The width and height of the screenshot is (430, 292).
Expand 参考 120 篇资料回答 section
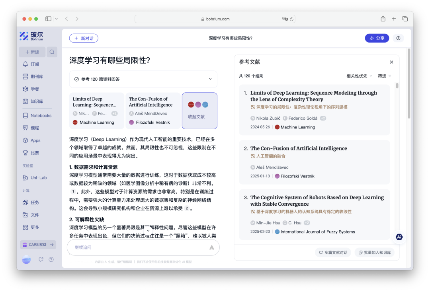point(143,79)
